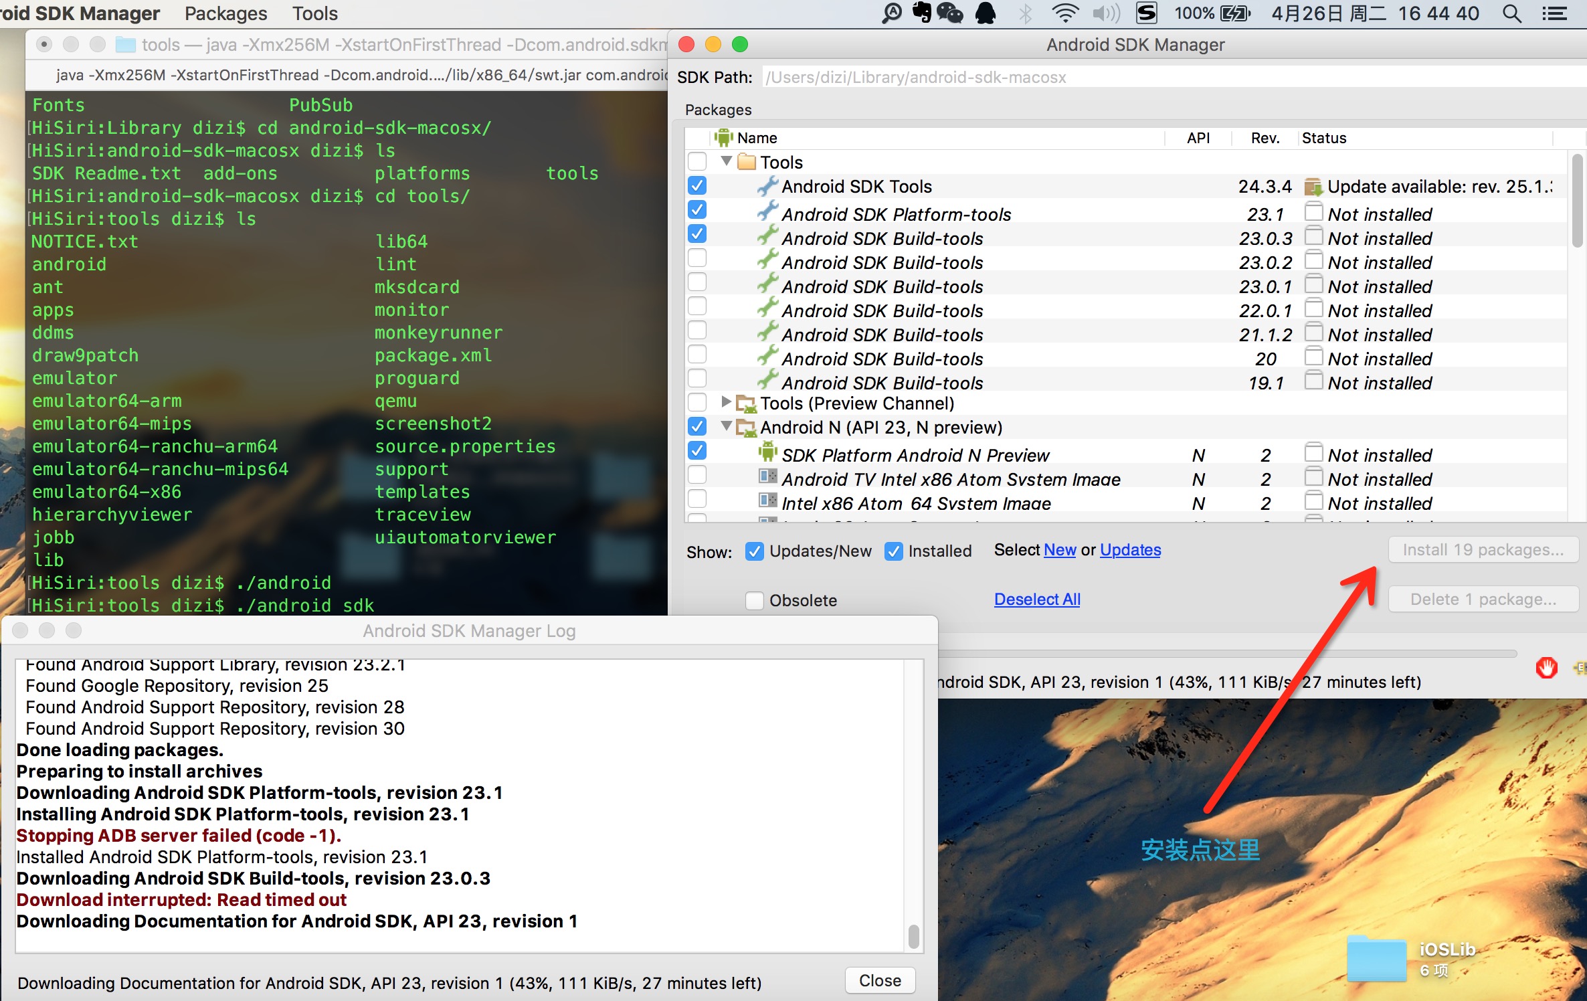This screenshot has width=1587, height=1001.
Task: Open Notification Center list icon
Action: point(1555,13)
